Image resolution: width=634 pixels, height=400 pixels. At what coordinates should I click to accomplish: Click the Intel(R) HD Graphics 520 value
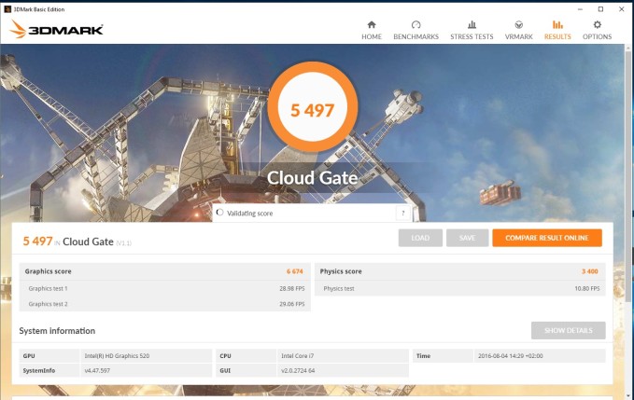tap(117, 356)
